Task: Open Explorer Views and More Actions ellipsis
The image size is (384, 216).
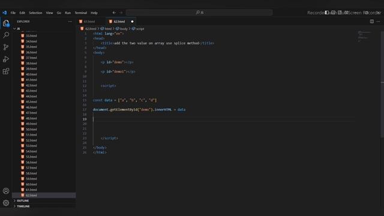Action: (x=70, y=22)
